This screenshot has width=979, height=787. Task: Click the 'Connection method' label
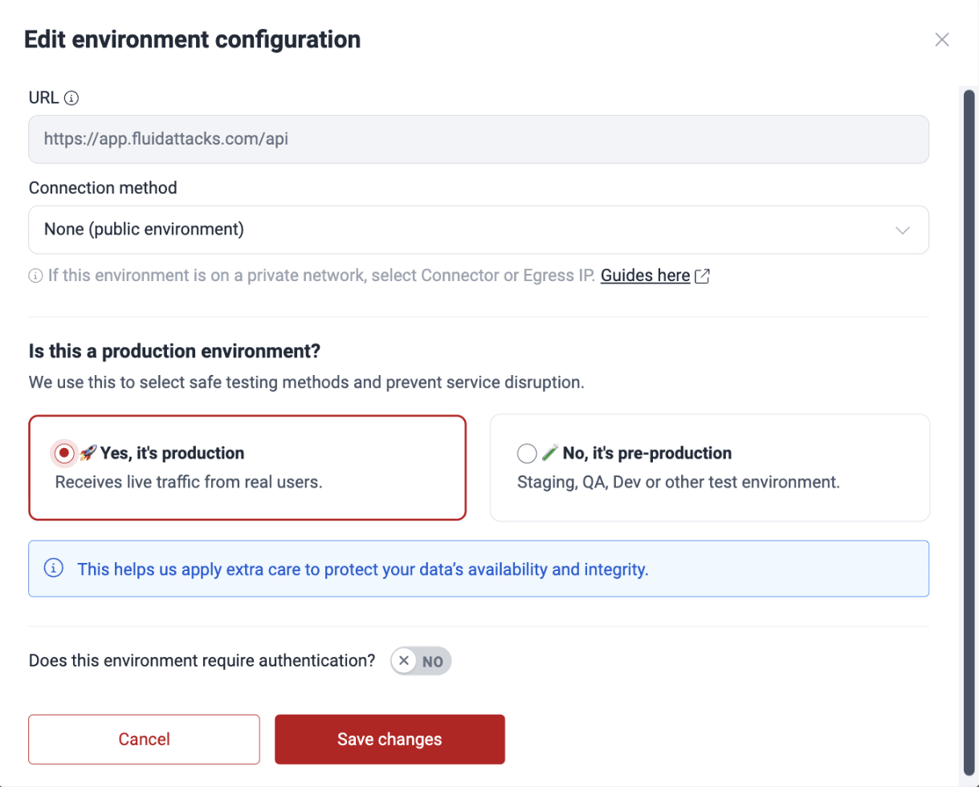[103, 188]
